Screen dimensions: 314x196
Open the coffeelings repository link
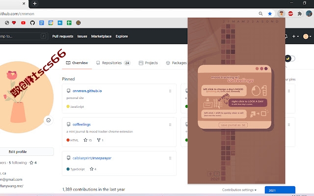pos(81,124)
